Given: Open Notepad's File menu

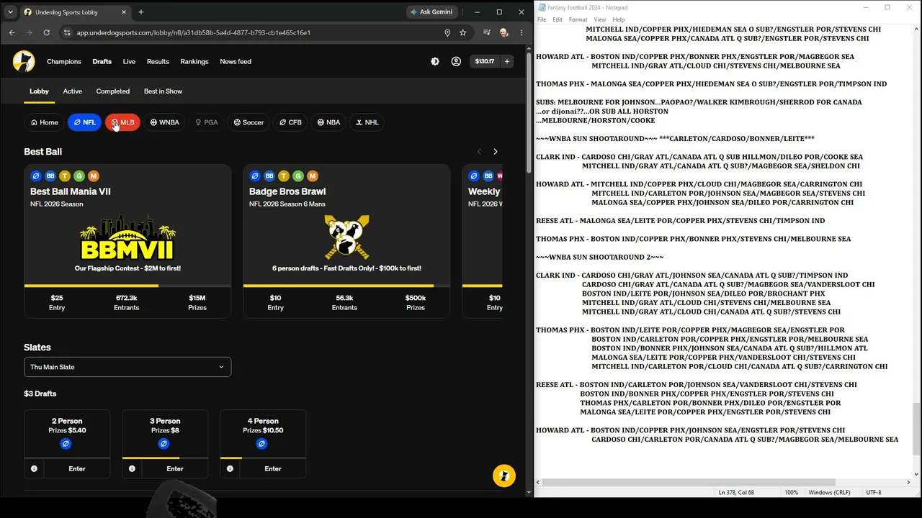Looking at the screenshot, I should [x=542, y=19].
